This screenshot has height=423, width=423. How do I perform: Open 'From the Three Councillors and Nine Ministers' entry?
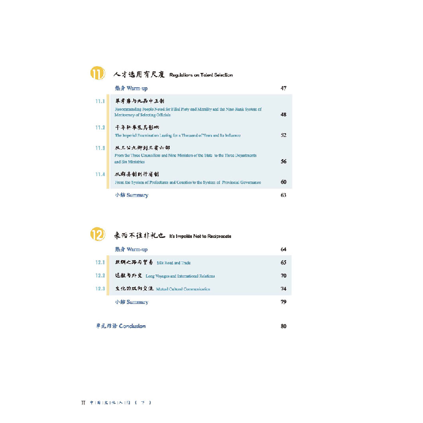tap(186, 159)
